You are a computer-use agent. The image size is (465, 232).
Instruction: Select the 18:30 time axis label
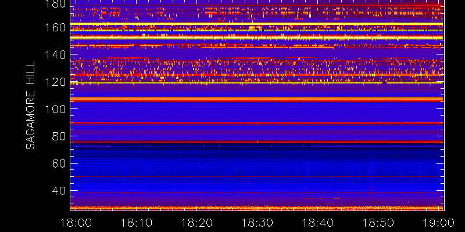click(x=257, y=223)
